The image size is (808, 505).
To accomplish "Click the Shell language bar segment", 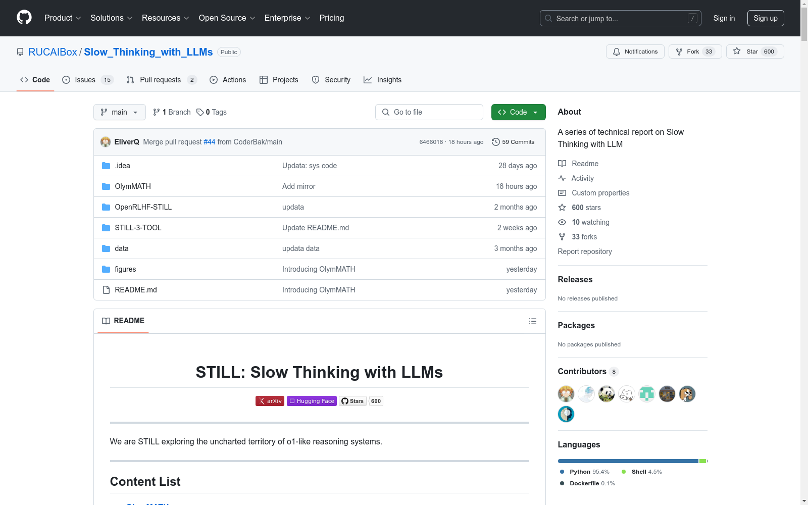I will [702, 461].
